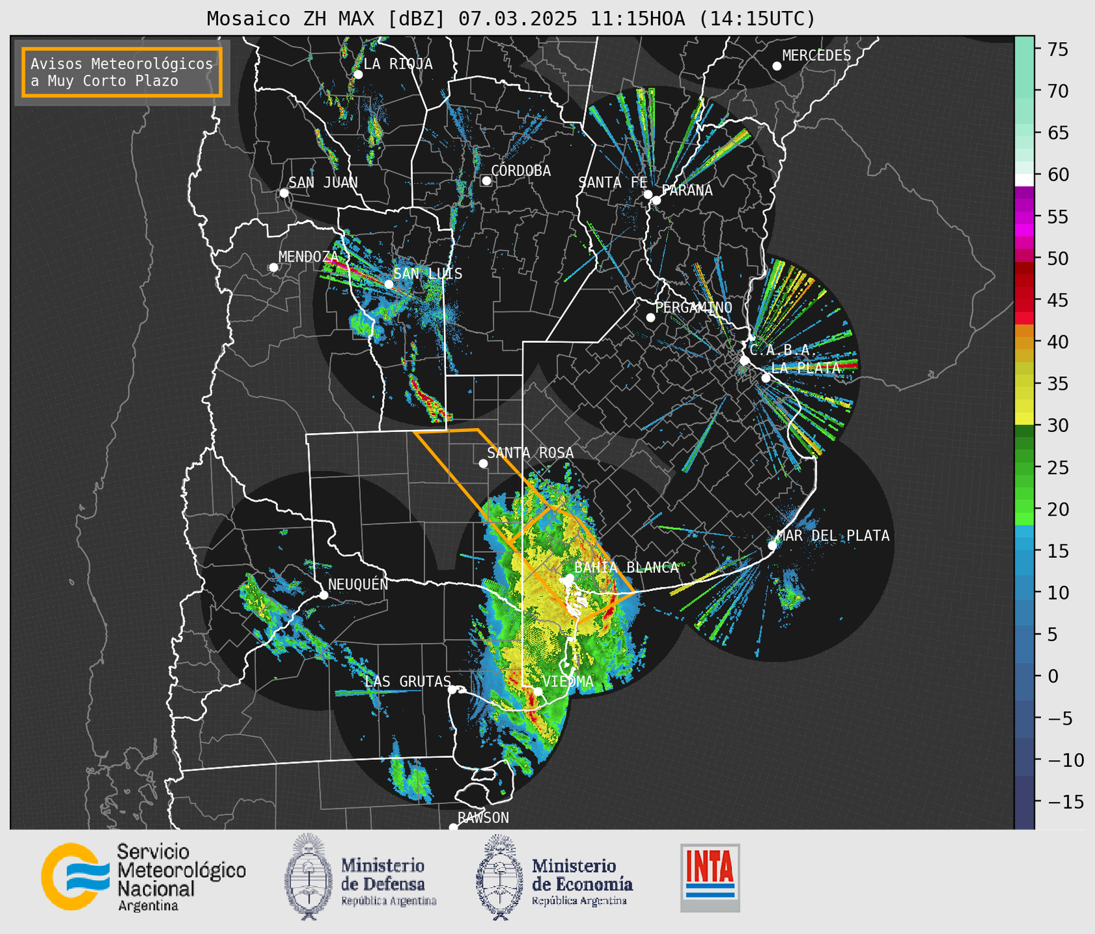Screen dimensions: 1095x934
Task: Click the Ministerio de Economía emblem
Action: (x=500, y=877)
